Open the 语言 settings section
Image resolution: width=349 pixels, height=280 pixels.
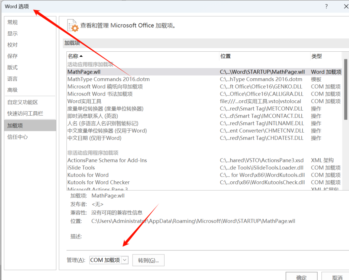coord(12,79)
